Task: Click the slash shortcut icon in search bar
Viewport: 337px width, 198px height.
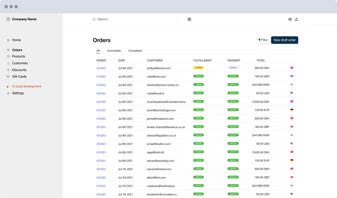Action: coord(189,19)
